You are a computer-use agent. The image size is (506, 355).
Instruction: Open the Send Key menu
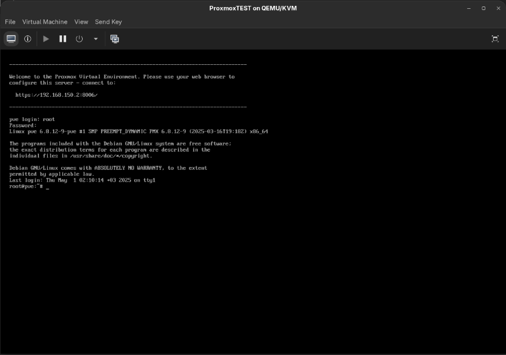[x=108, y=22]
